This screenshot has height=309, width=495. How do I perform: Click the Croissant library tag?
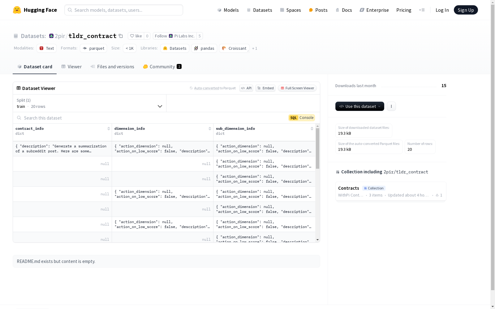(x=234, y=48)
